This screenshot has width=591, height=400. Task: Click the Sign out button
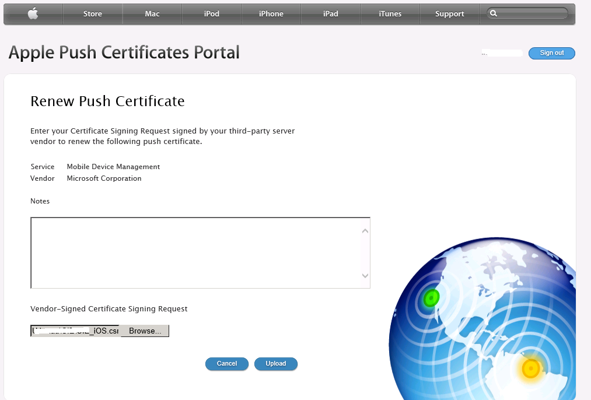(x=551, y=53)
